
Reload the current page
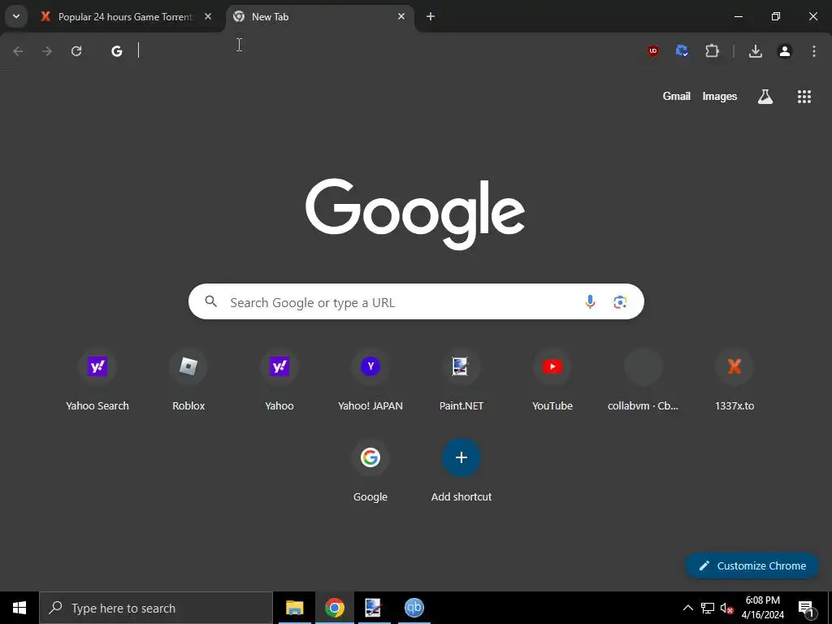pos(76,51)
